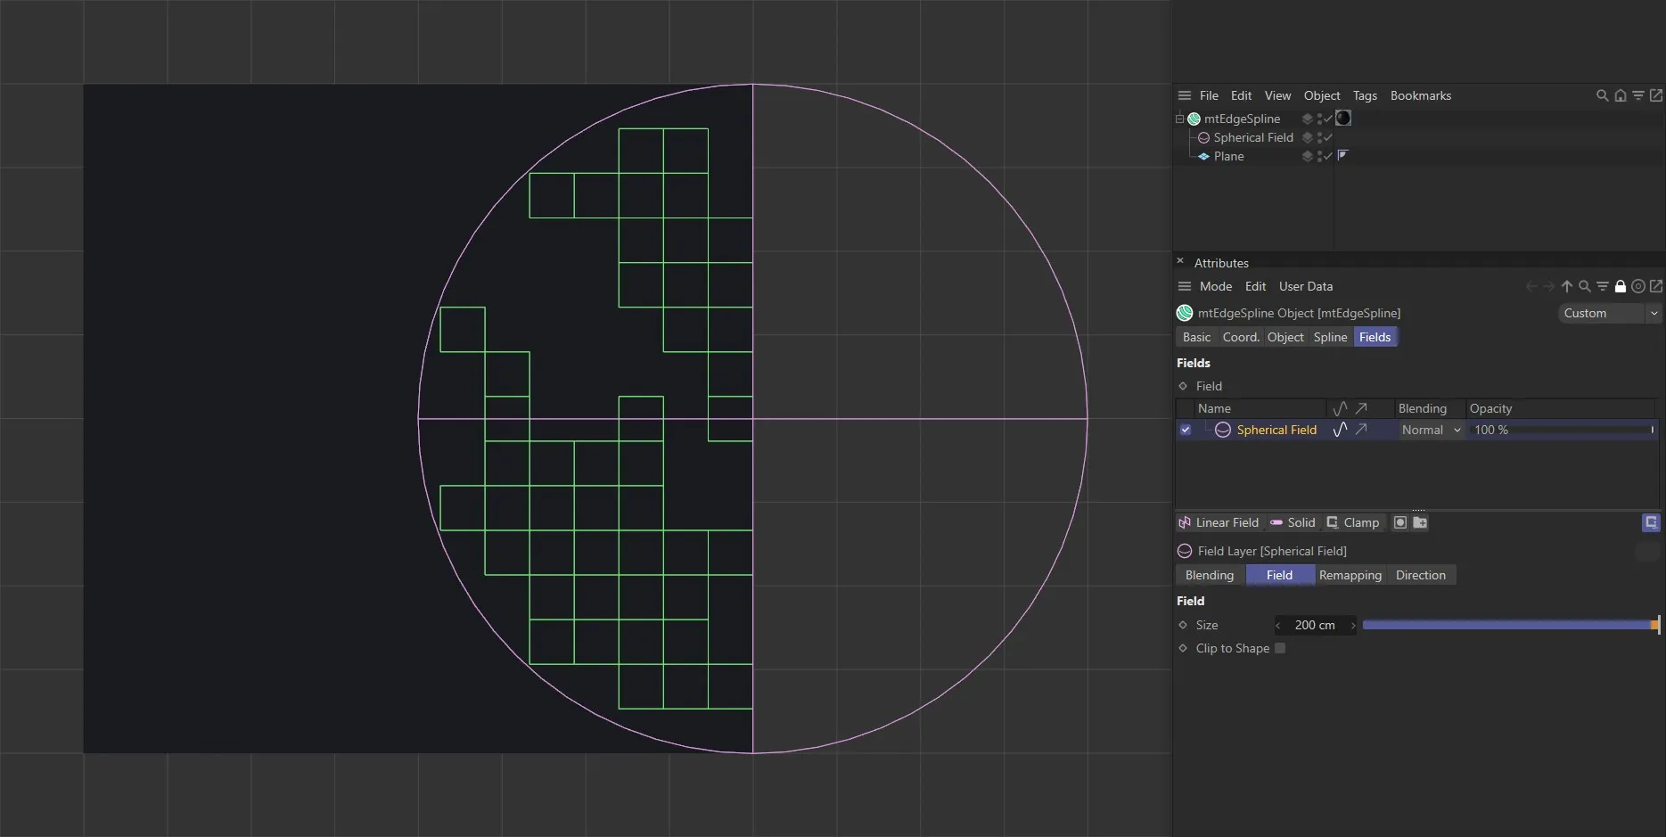1666x837 pixels.
Task: Enable Clip to Shape
Action: (x=1280, y=648)
